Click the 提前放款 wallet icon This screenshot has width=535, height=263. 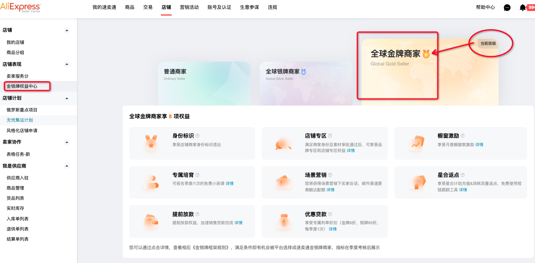(x=151, y=221)
